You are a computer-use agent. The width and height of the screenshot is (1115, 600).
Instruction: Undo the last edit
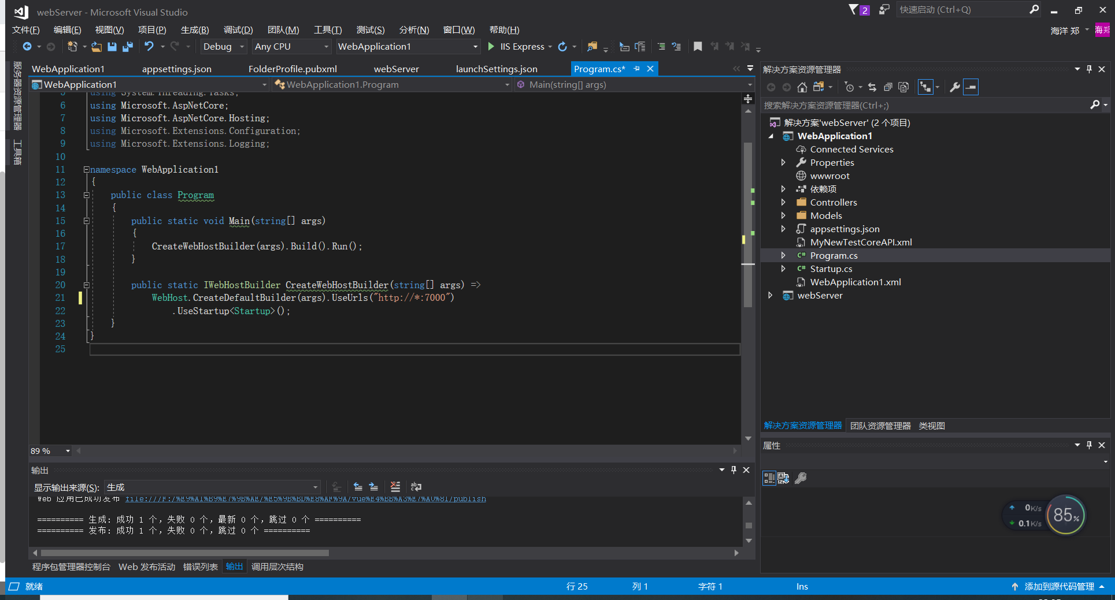[149, 47]
